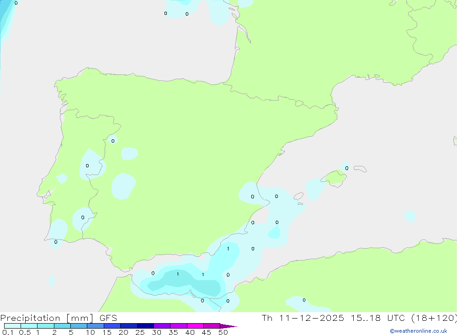The width and height of the screenshot is (457, 335).
Task: Pick the 40–45 mm magenta legend box
Action: pos(195,326)
